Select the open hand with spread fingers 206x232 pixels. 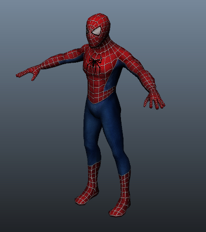(154, 100)
